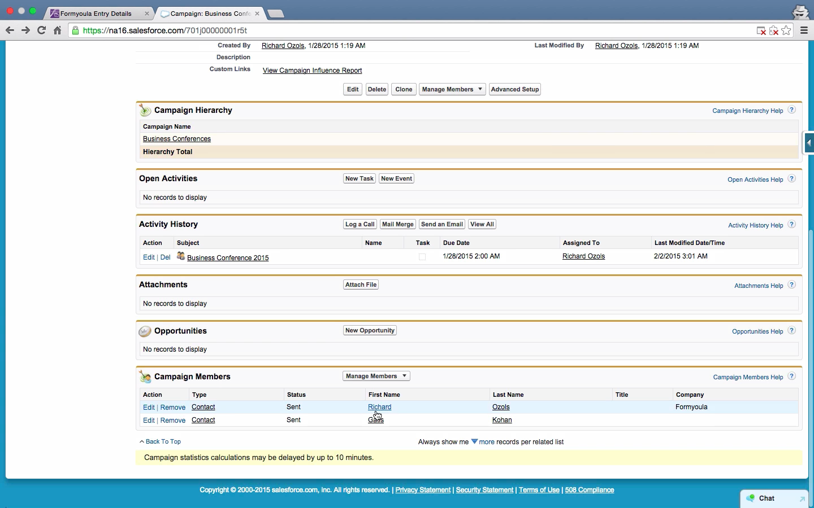Create a New Task

click(360, 178)
